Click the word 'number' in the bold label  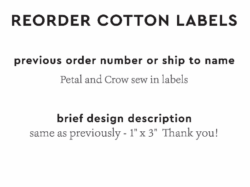[121, 61]
